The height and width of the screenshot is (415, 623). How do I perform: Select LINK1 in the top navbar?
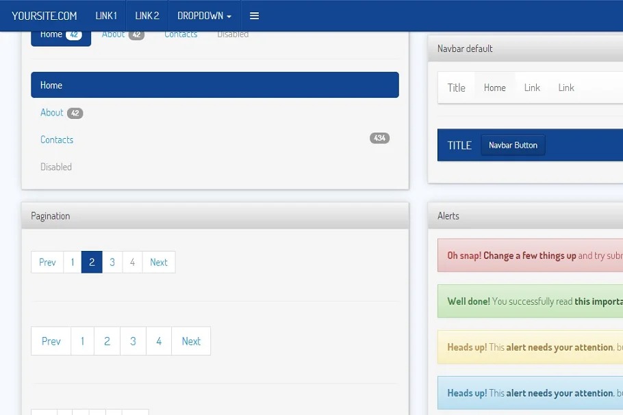[106, 16]
